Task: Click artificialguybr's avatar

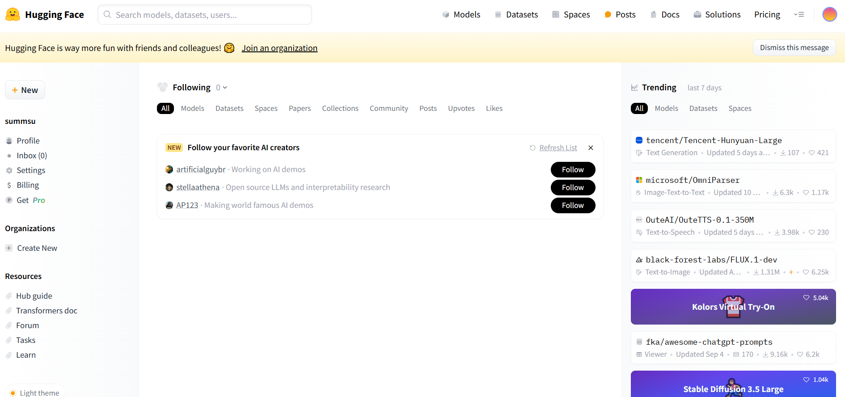Action: (169, 169)
